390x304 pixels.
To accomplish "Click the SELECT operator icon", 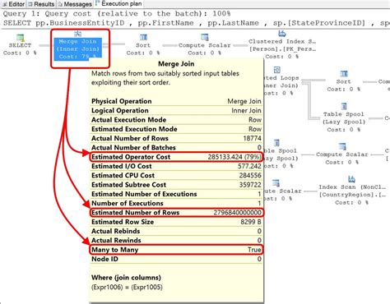I will click(x=20, y=38).
